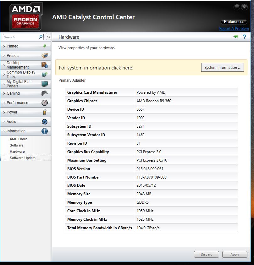Close the Catalyst Control Center window

[244, 7]
